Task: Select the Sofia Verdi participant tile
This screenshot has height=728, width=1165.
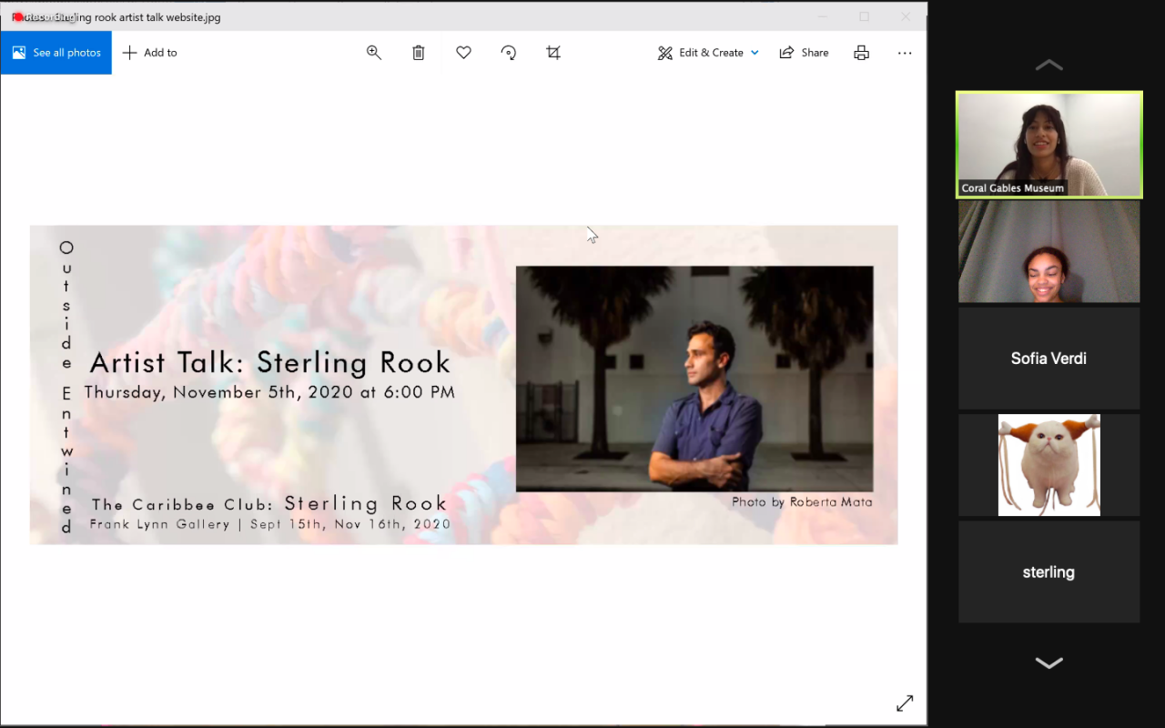Action: coord(1048,359)
